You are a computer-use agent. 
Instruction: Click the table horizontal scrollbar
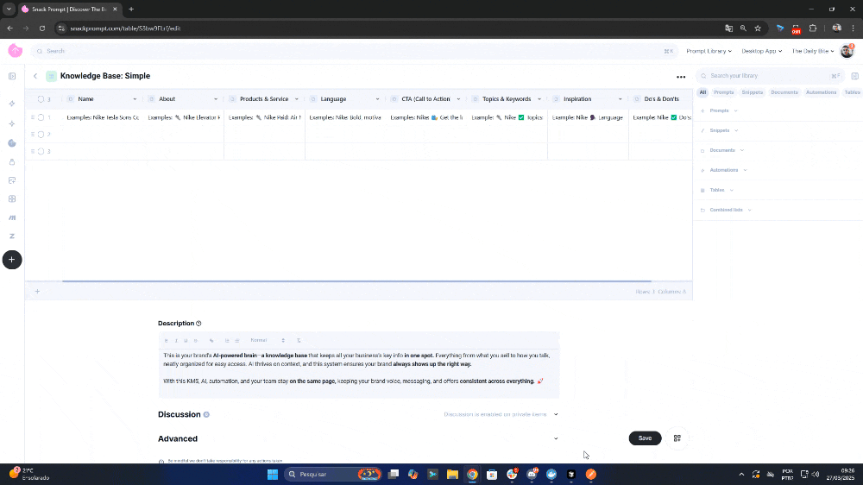click(356, 281)
